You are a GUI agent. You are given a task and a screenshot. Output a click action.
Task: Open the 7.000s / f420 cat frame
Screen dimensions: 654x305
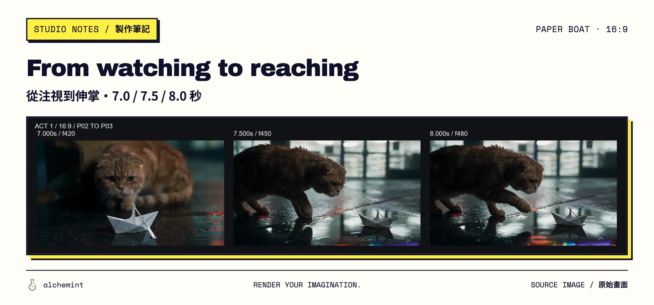pyautogui.click(x=131, y=193)
